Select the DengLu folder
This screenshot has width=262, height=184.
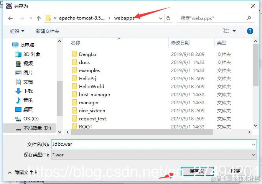coord(87,54)
